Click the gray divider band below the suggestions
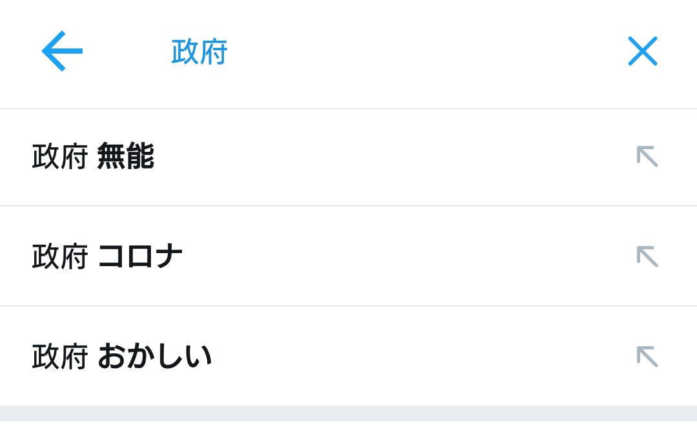 (x=348, y=413)
